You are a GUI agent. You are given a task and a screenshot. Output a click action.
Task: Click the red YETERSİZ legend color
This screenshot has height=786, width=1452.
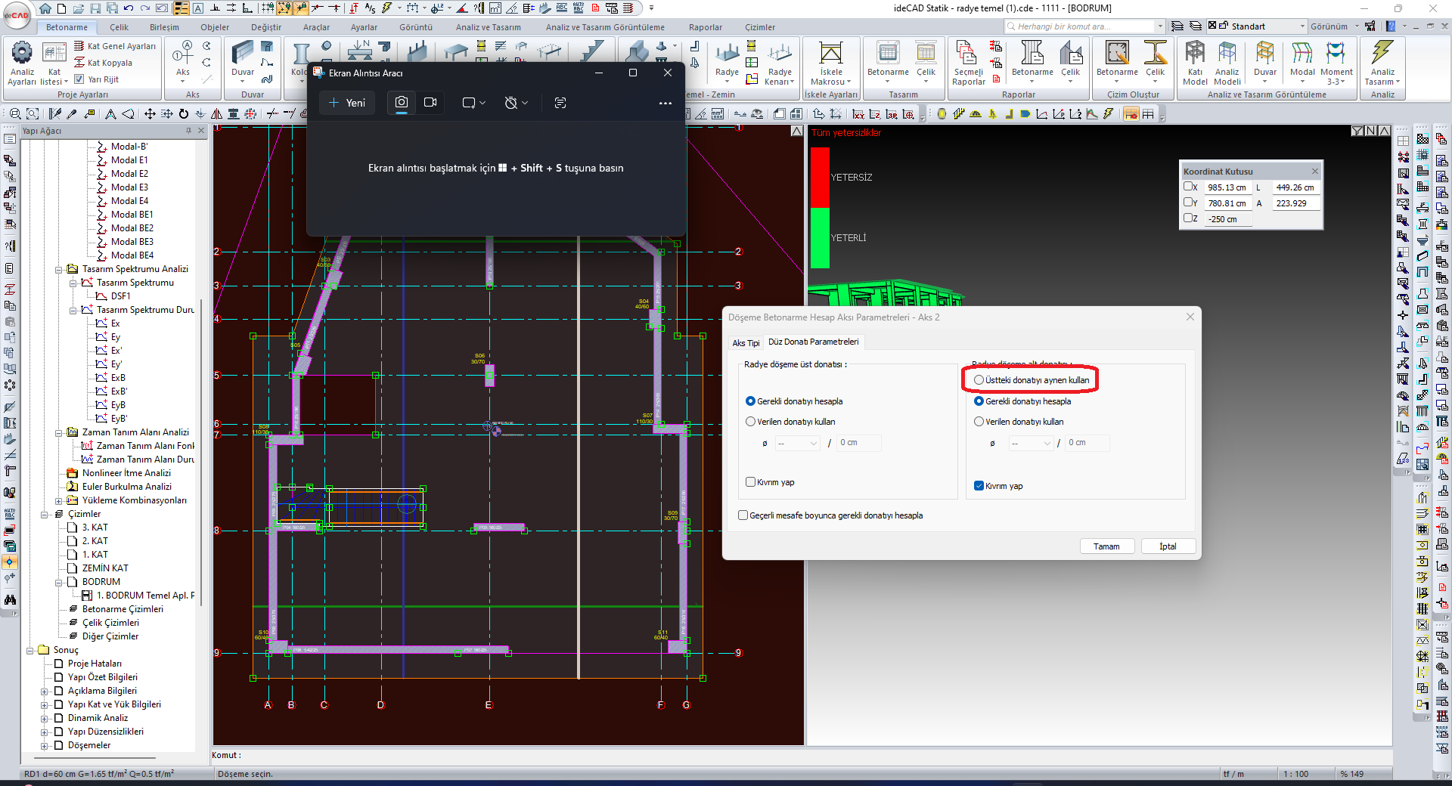820,178
